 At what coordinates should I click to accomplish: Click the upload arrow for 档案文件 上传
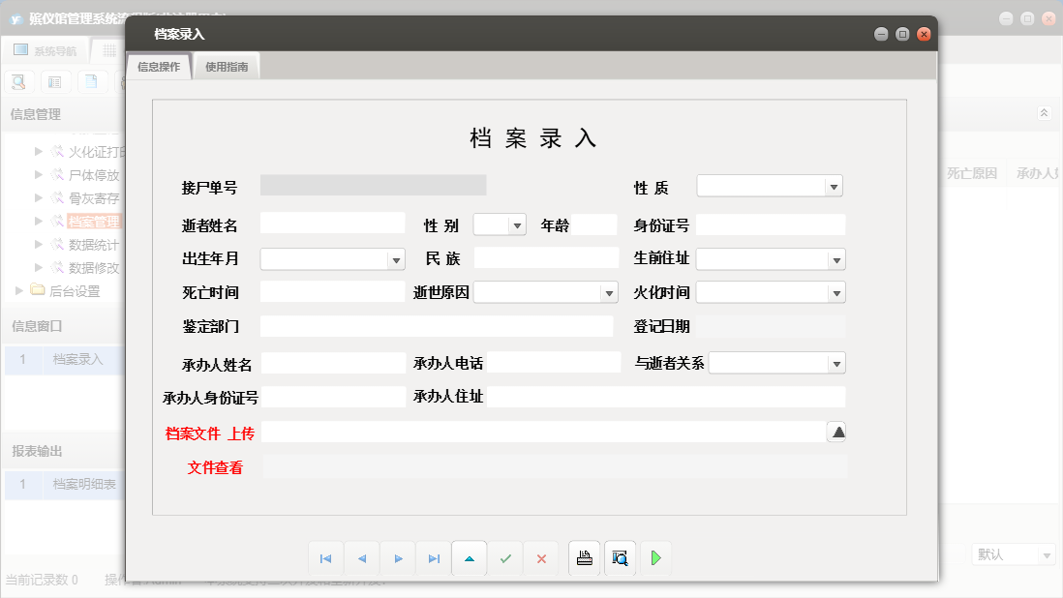[x=836, y=433]
